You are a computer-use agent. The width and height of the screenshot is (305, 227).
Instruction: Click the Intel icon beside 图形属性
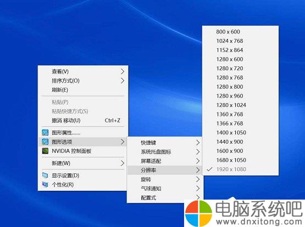click(x=45, y=133)
